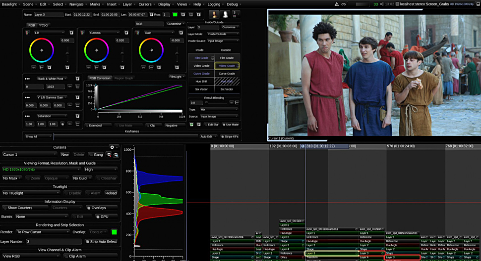Switch to the Y'CbCr tab
The height and width of the screenshot is (261, 481).
coord(44,25)
